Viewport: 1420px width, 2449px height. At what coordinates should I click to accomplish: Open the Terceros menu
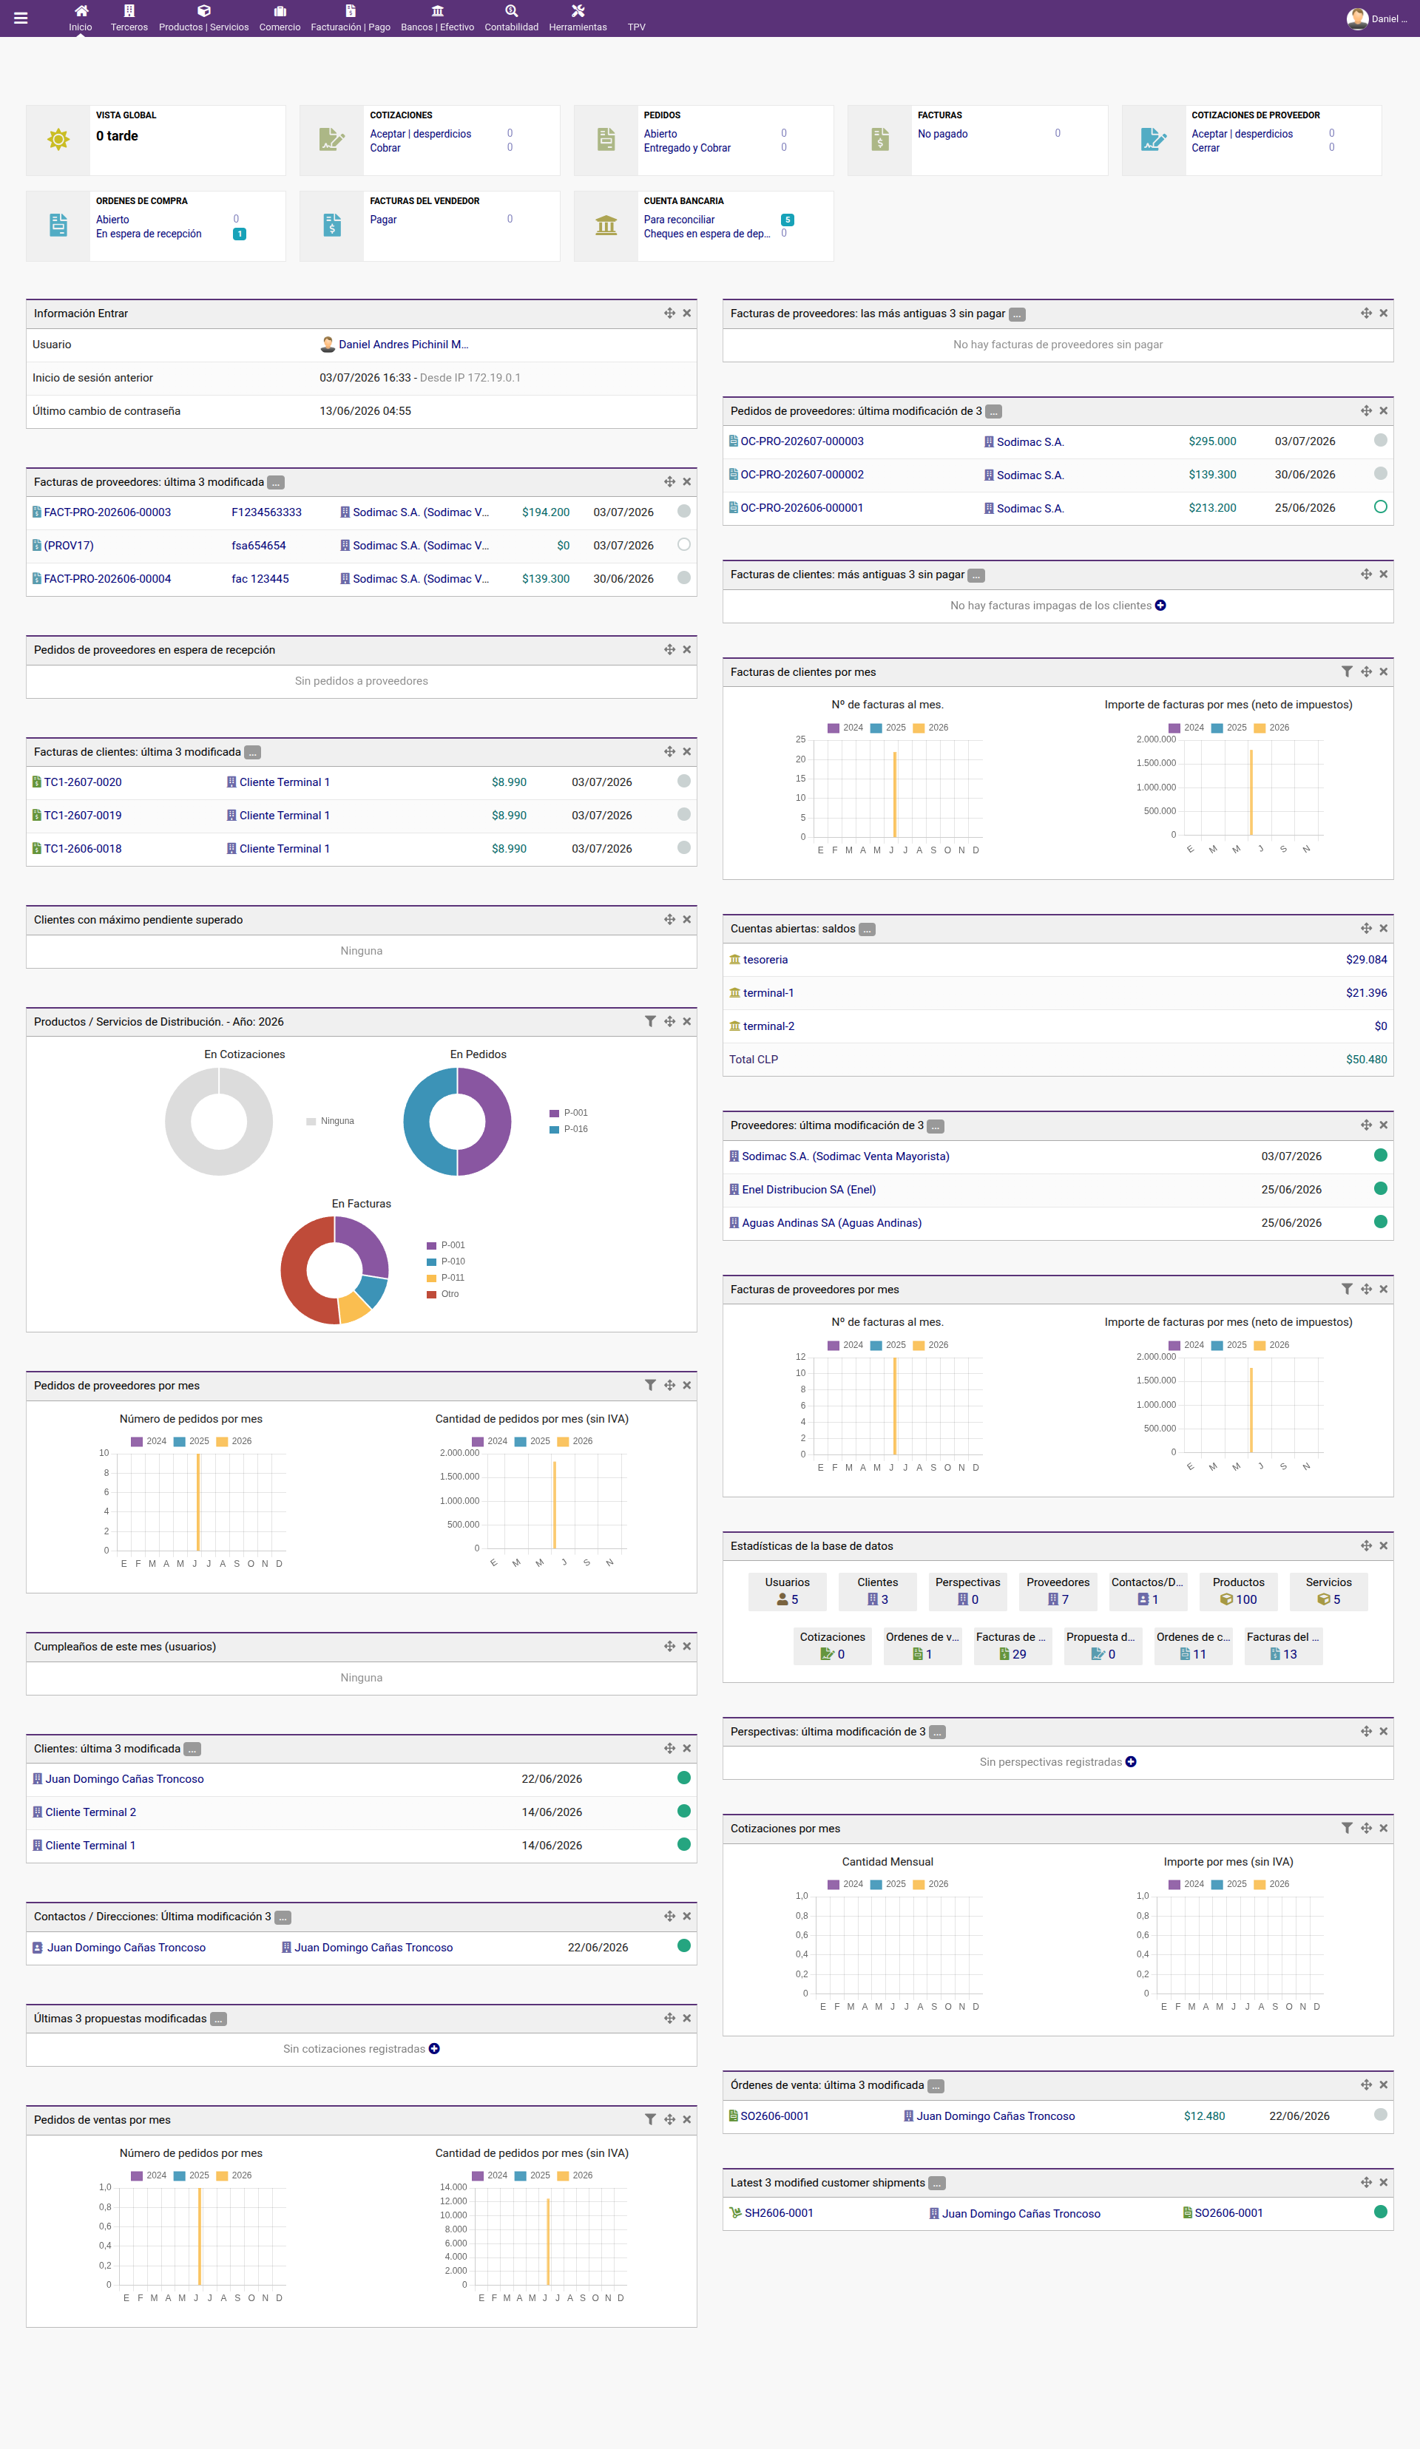click(129, 18)
